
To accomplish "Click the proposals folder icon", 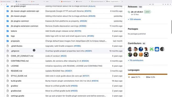I will (8, 41).
